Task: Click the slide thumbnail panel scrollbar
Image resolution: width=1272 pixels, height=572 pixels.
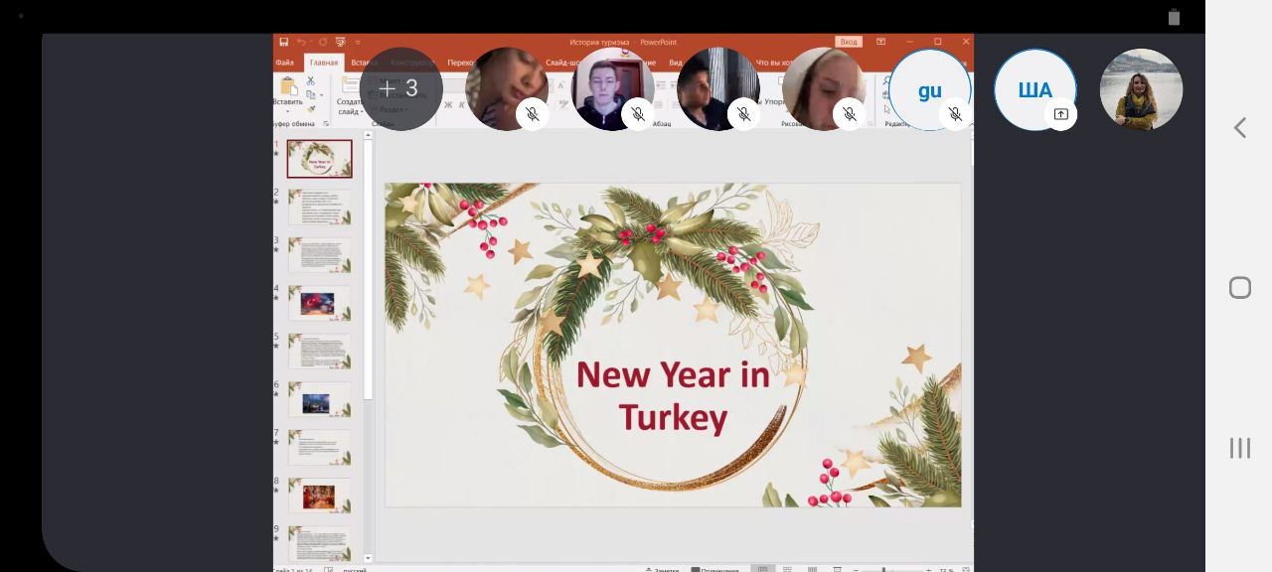Action: pos(368,270)
